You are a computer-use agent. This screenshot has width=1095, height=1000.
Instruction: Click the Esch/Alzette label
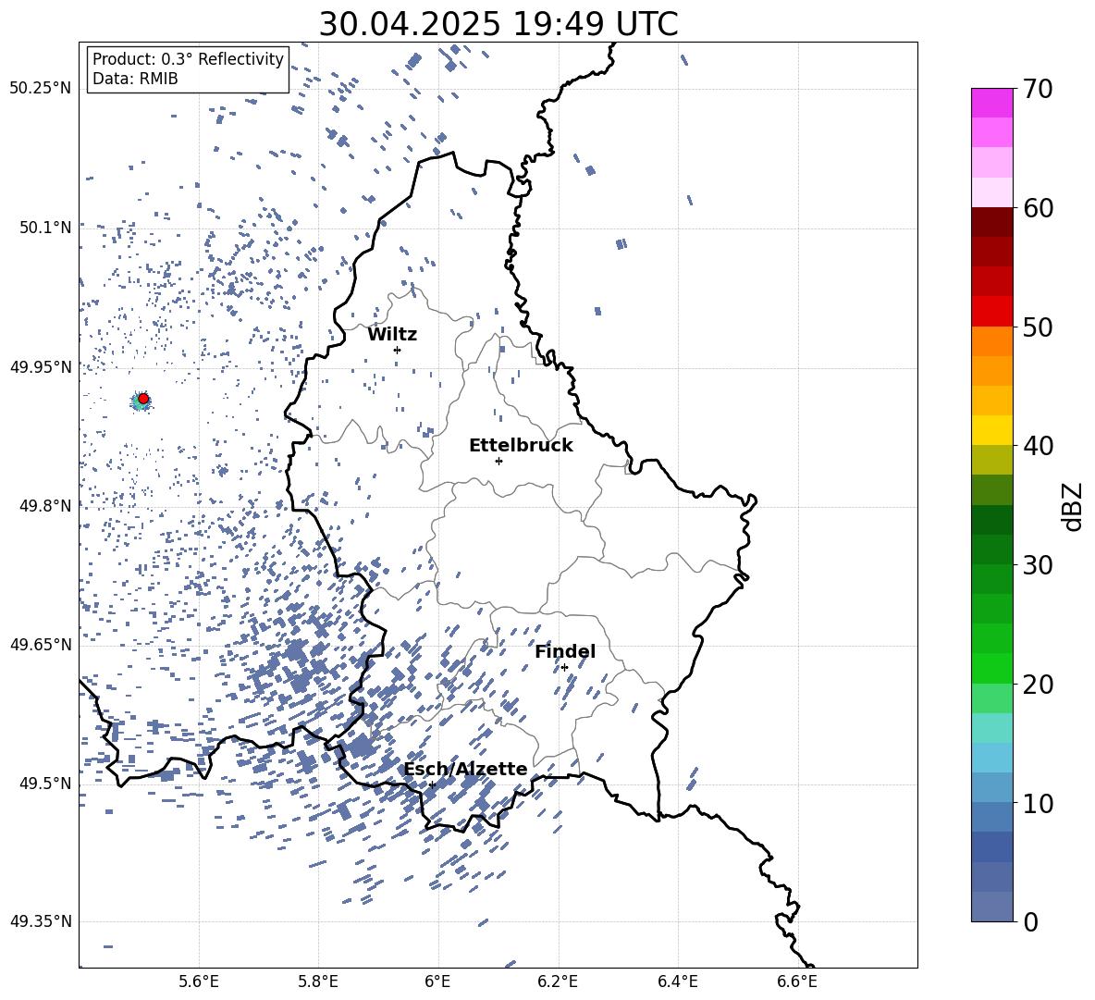(466, 769)
